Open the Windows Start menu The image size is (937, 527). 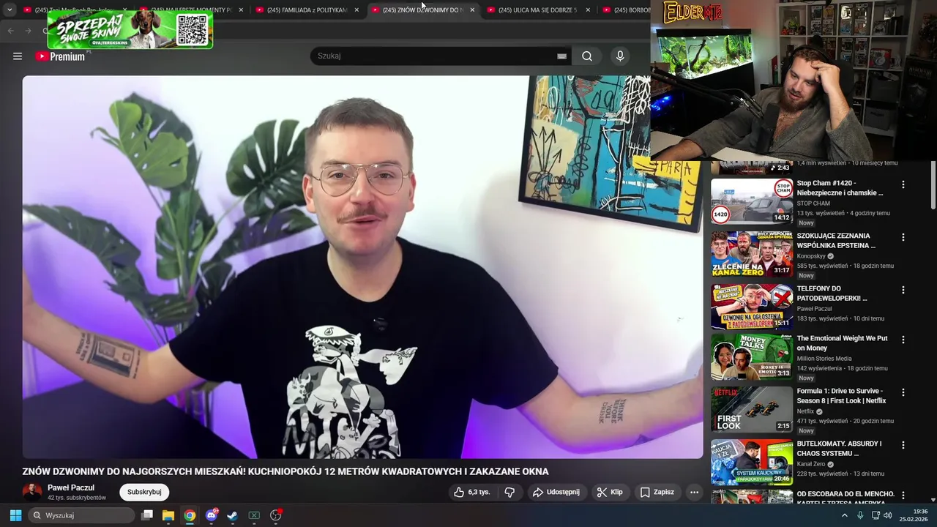(15, 515)
